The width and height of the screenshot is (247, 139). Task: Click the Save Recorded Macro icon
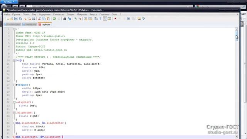click(133, 19)
